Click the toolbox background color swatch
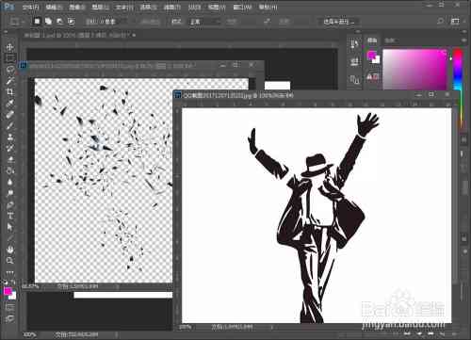The height and width of the screenshot is (340, 471). [x=12, y=296]
